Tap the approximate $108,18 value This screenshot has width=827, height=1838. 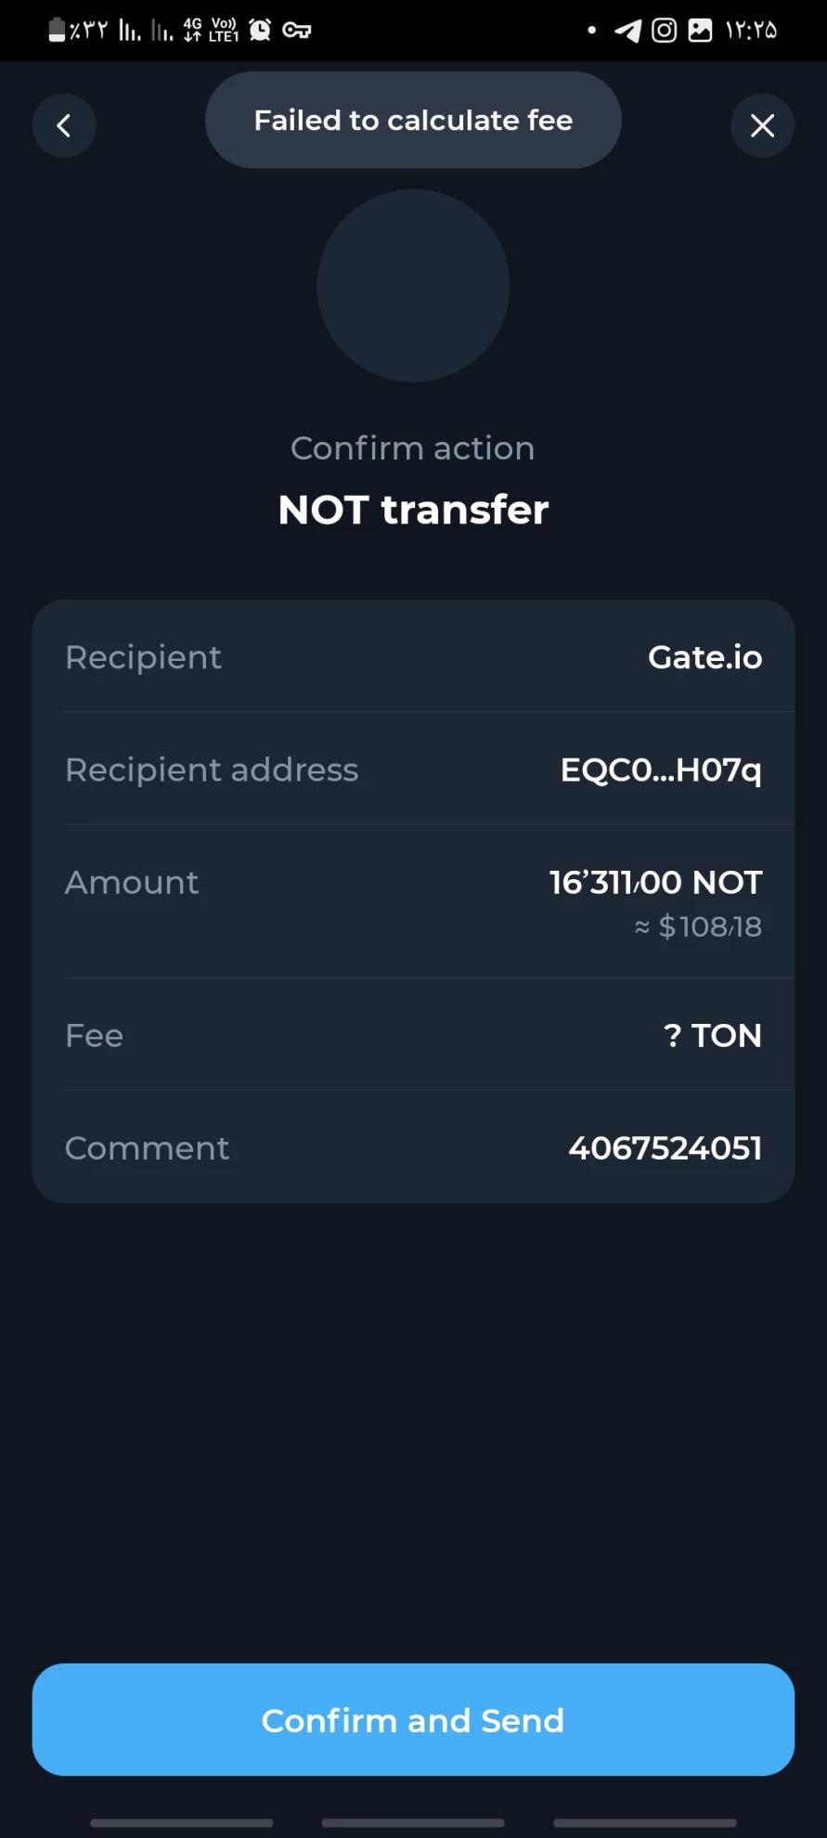pos(698,926)
